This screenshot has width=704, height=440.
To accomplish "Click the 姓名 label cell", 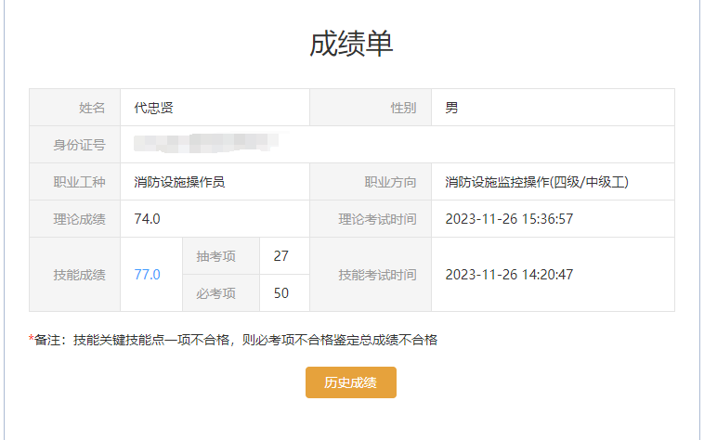I will pyautogui.click(x=75, y=107).
